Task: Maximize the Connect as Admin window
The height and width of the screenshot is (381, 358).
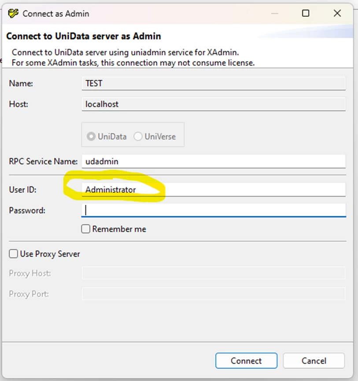Action: [306, 13]
